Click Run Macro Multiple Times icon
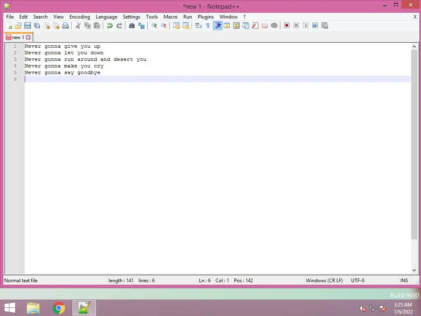The width and height of the screenshot is (421, 316). click(315, 26)
